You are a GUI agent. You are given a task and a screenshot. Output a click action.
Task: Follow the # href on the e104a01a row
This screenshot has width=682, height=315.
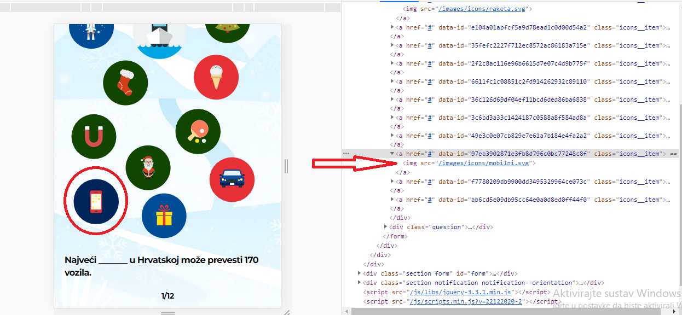pyautogui.click(x=430, y=27)
